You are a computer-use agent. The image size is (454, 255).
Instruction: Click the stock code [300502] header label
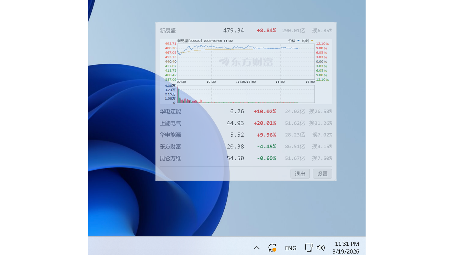194,41
